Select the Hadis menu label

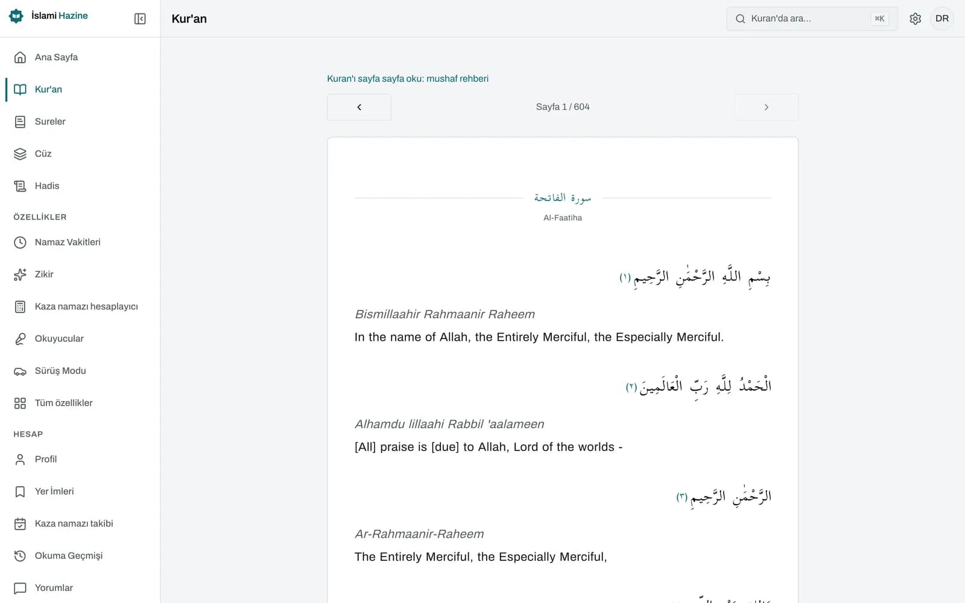pos(47,186)
